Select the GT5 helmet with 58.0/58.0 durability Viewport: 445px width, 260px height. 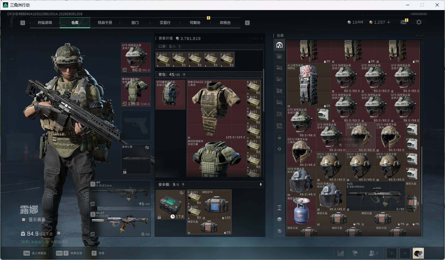pyautogui.click(x=405, y=108)
